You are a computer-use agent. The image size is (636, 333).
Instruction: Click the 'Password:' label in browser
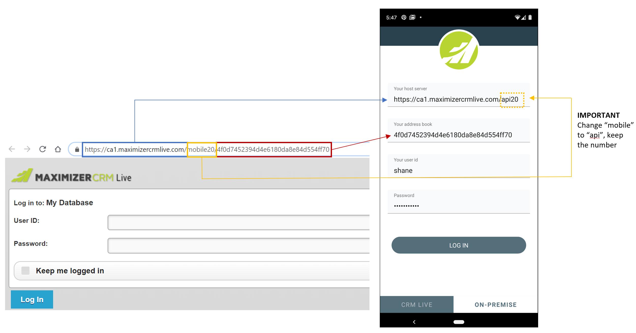pos(31,243)
